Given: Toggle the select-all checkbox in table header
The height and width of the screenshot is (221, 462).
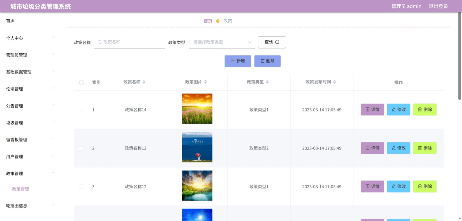Looking at the screenshot, I should 81,82.
